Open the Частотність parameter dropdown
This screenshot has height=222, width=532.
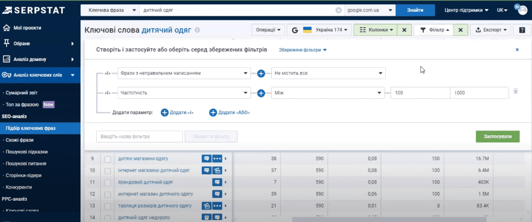(184, 93)
